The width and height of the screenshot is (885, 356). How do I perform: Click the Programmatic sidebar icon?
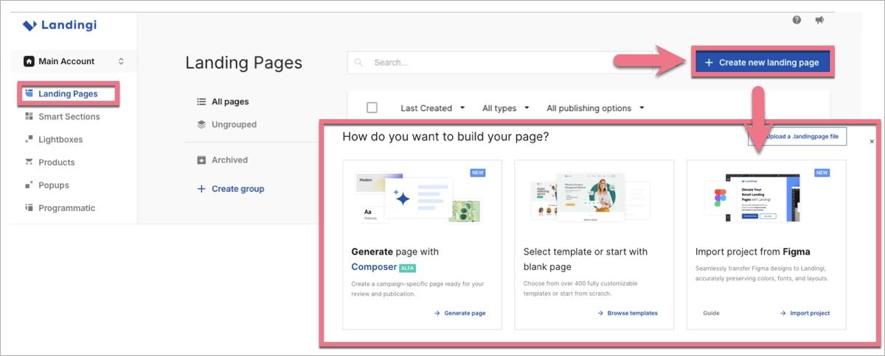click(x=29, y=208)
